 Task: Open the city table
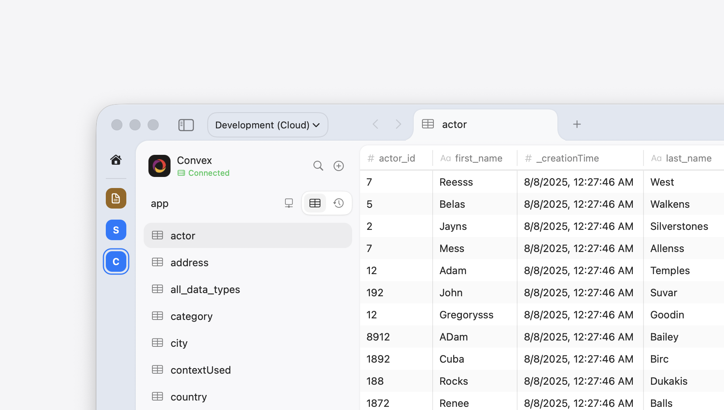click(x=248, y=343)
